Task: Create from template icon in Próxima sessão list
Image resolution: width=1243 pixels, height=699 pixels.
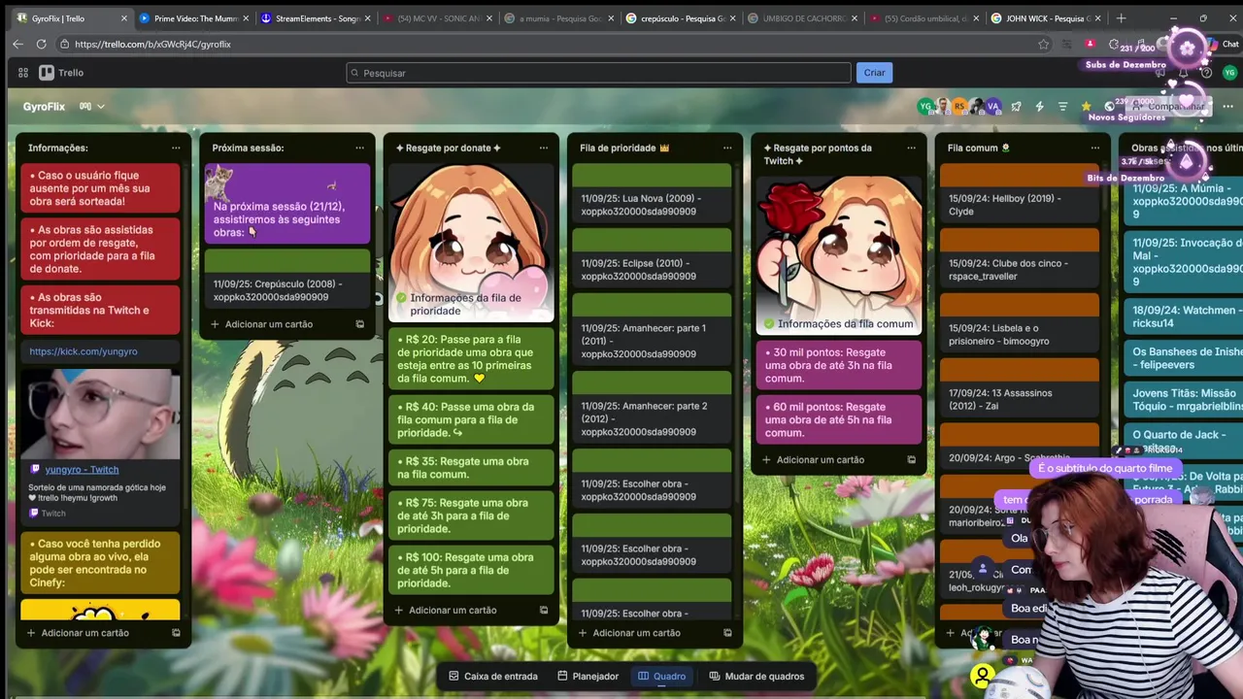Action: [359, 324]
